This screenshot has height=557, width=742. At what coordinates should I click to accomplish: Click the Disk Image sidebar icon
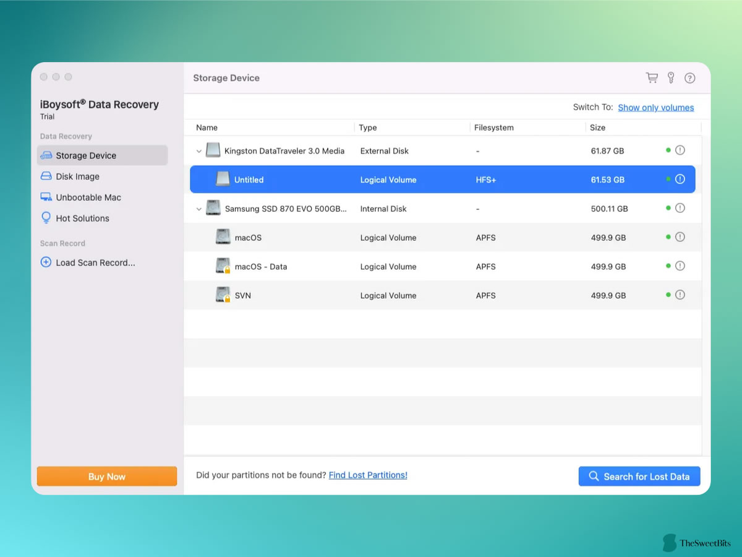46,176
